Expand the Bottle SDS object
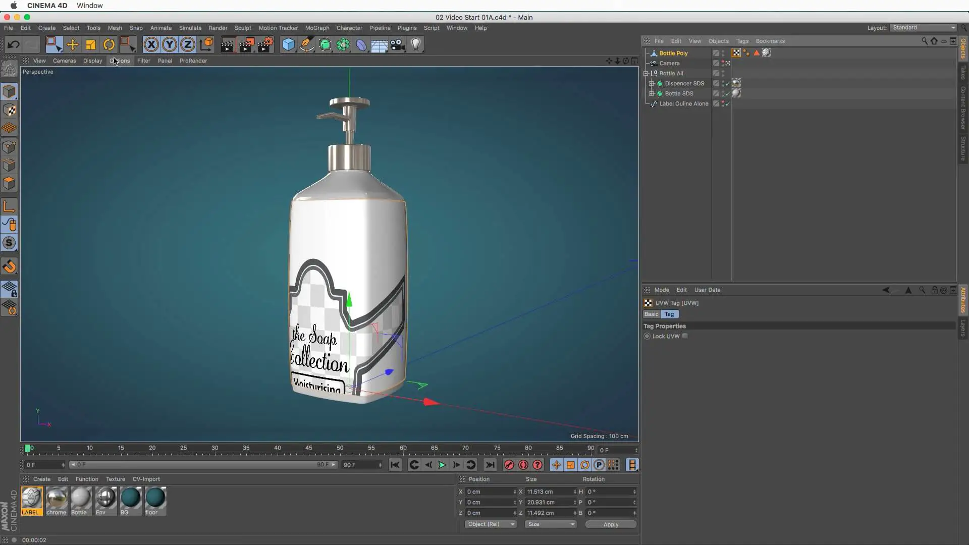969x545 pixels. point(652,93)
